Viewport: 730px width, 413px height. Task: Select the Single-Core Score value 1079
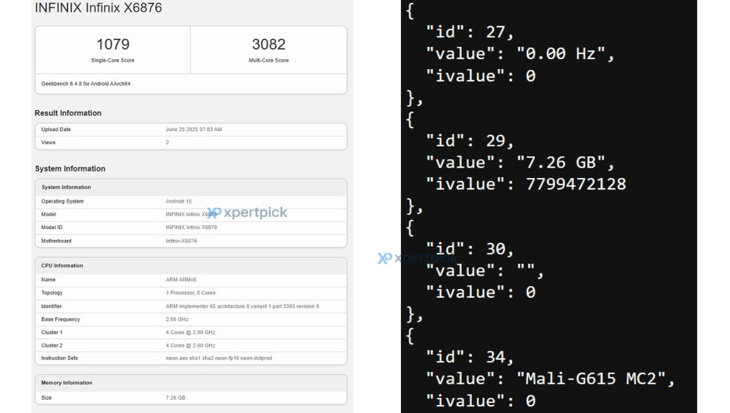(x=113, y=44)
